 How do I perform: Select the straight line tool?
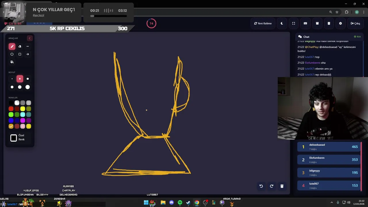click(x=28, y=46)
